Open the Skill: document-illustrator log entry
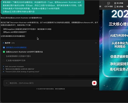 click(14, 66)
